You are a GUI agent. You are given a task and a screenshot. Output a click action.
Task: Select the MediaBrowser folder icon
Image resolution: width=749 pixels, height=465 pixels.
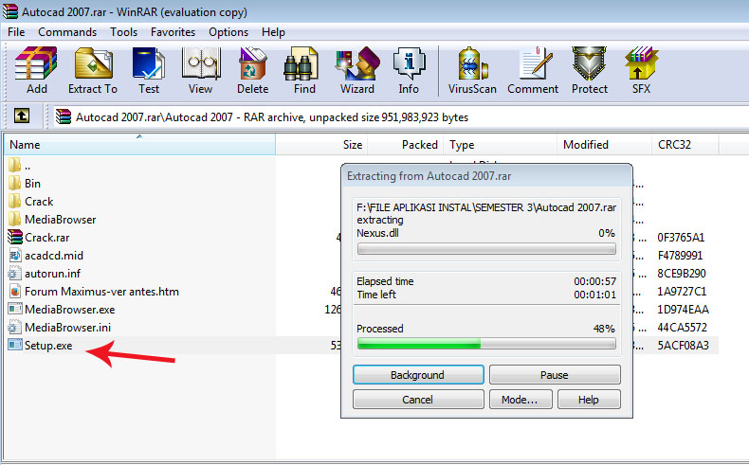[15, 220]
